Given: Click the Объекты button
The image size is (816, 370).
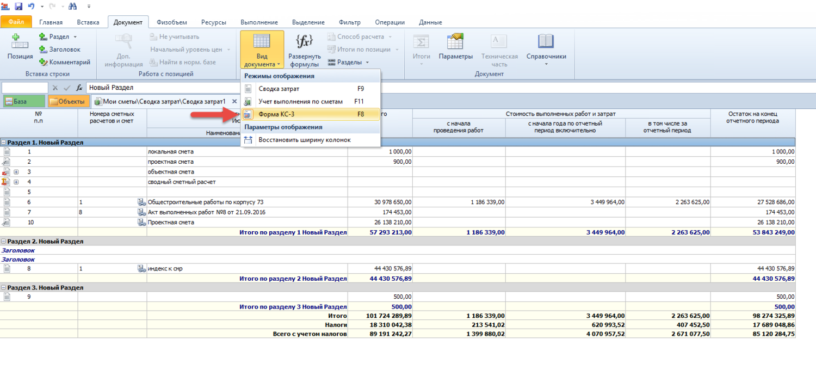Looking at the screenshot, I should pyautogui.click(x=67, y=101).
